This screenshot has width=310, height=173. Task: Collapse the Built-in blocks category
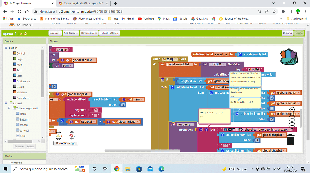click(x=7, y=48)
